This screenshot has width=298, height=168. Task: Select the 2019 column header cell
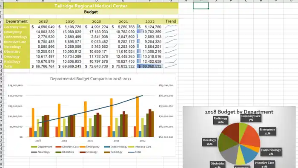[70, 21]
